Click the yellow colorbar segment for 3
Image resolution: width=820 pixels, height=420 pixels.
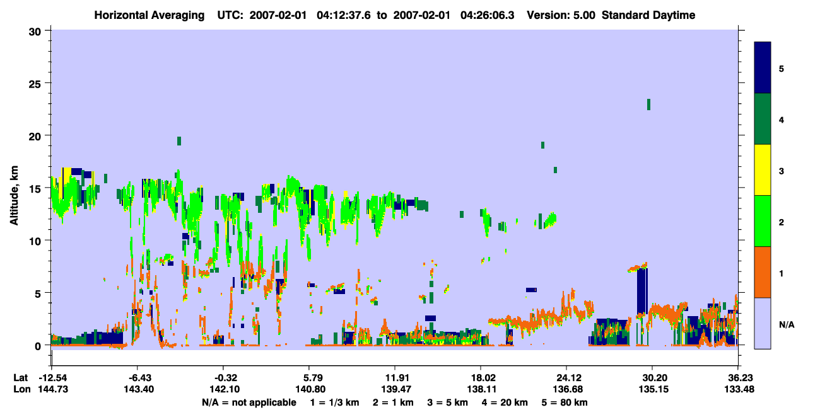click(763, 170)
